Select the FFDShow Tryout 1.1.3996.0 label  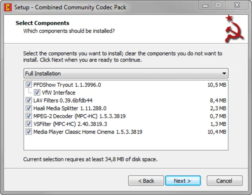tap(67, 85)
